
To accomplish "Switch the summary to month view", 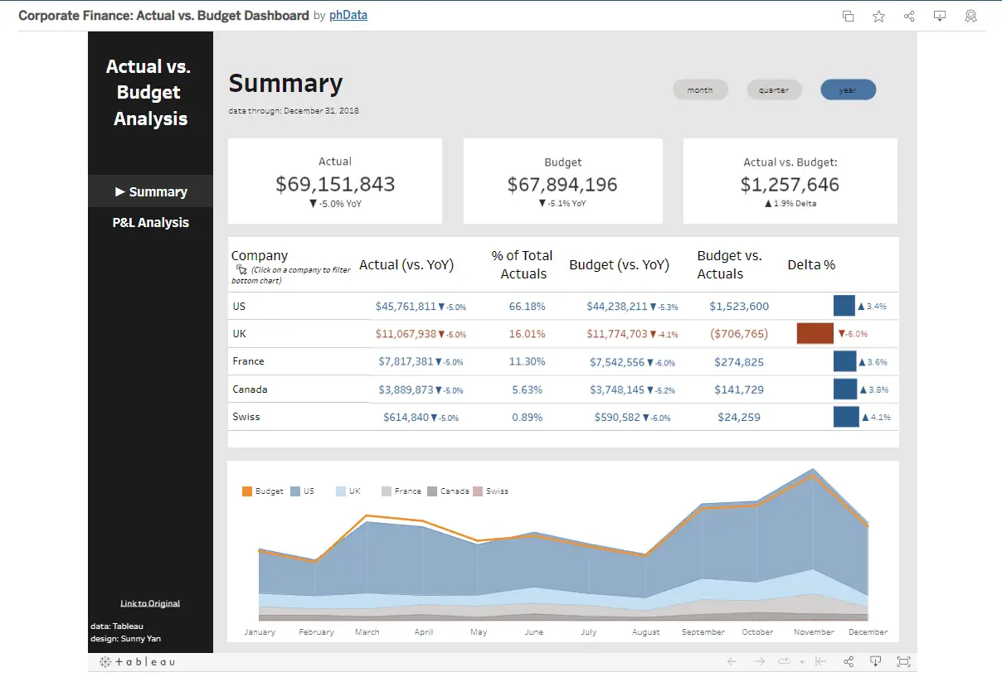I will pyautogui.click(x=700, y=89).
